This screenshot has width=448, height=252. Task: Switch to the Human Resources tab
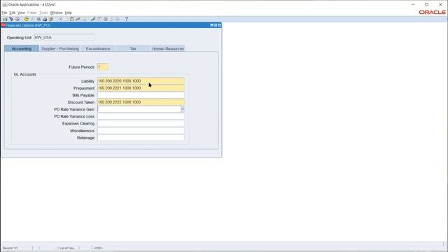[168, 48]
